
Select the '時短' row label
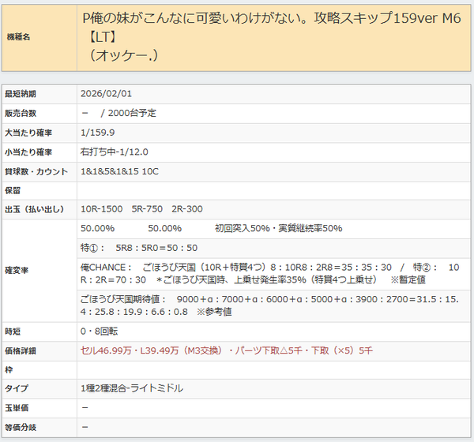13,331
